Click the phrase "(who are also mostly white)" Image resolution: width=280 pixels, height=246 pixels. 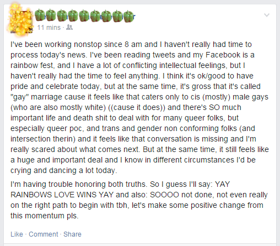(58, 107)
